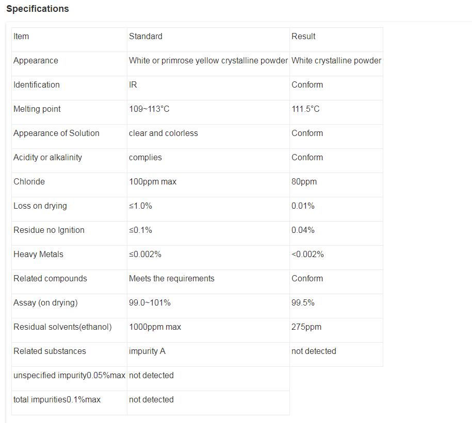Viewport: 472px width, 423px height.
Task: Click the 80ppm result value
Action: tap(304, 181)
